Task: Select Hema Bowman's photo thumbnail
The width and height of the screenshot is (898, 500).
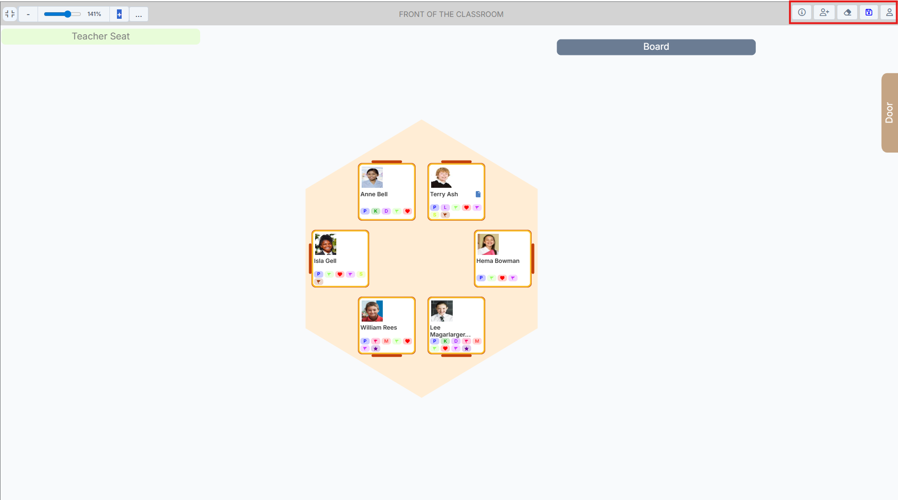Action: tap(488, 244)
